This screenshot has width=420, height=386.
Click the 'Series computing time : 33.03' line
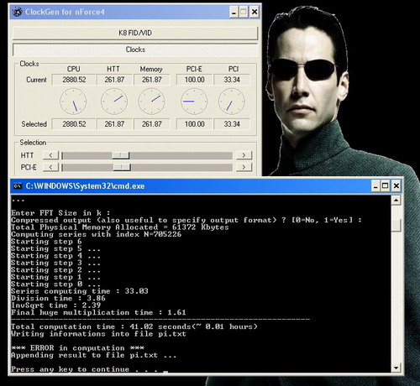80,291
